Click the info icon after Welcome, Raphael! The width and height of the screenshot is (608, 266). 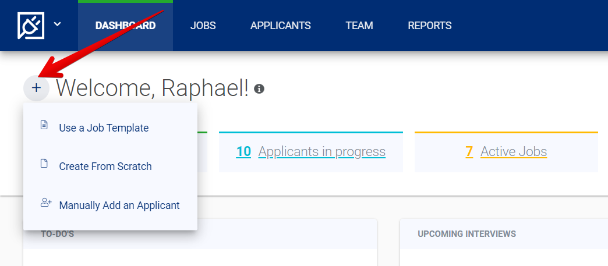click(x=259, y=89)
